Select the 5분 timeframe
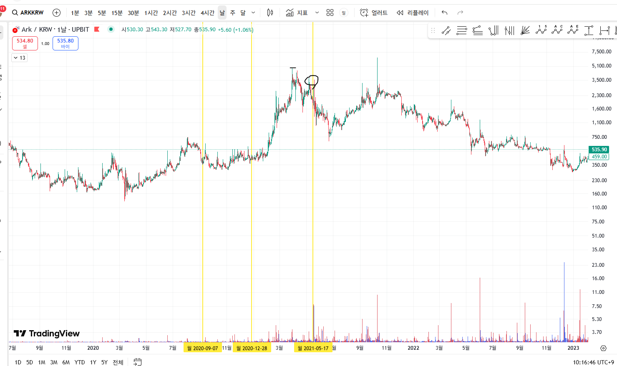 [102, 13]
